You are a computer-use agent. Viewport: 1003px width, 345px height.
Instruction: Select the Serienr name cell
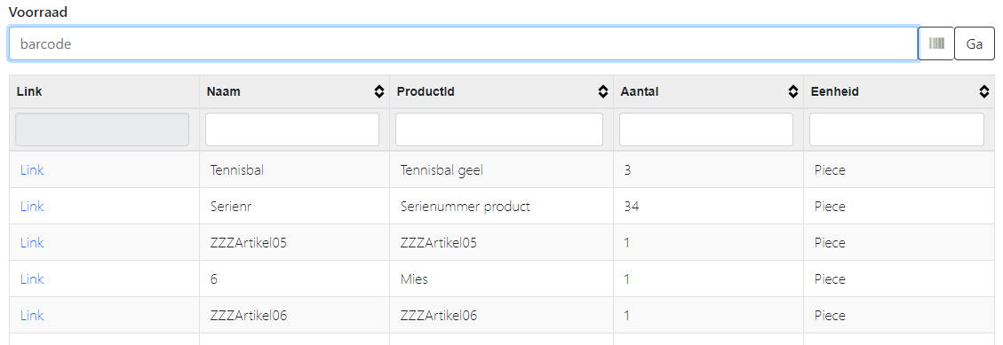coord(294,207)
